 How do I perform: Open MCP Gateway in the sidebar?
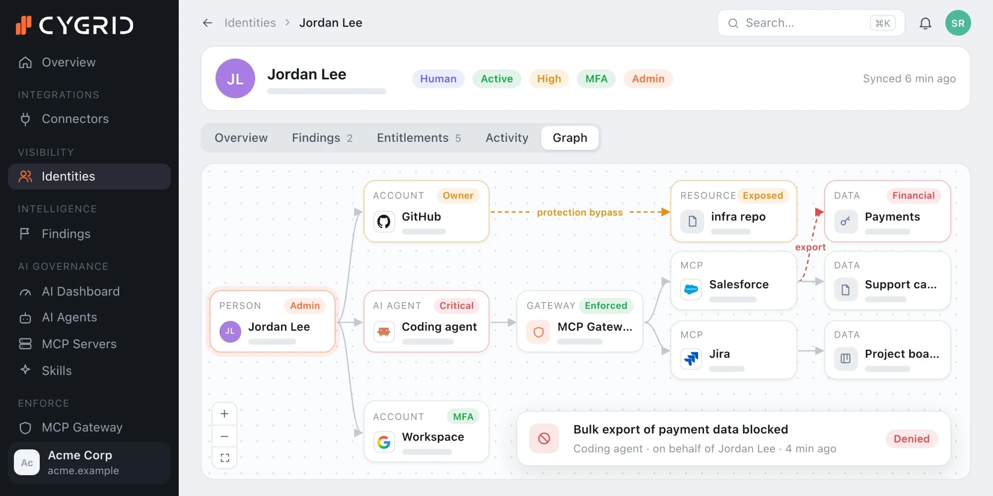[89, 428]
